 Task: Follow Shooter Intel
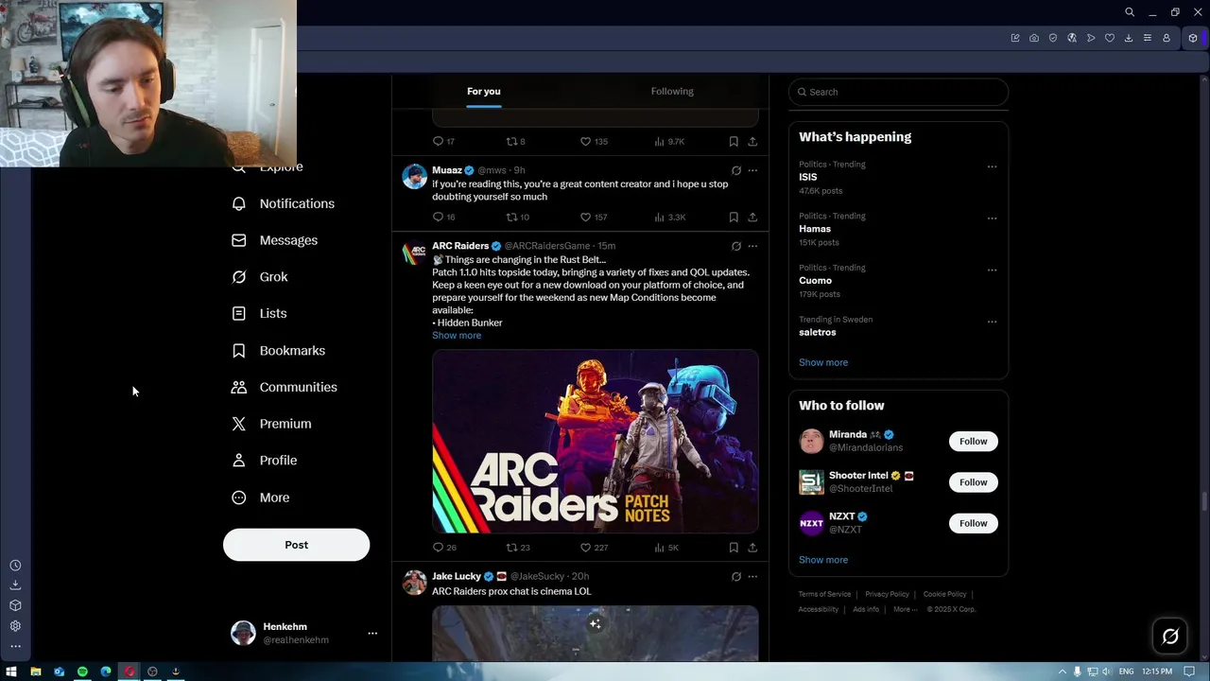(973, 482)
